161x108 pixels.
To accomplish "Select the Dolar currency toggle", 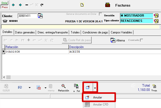I will [5, 3].
